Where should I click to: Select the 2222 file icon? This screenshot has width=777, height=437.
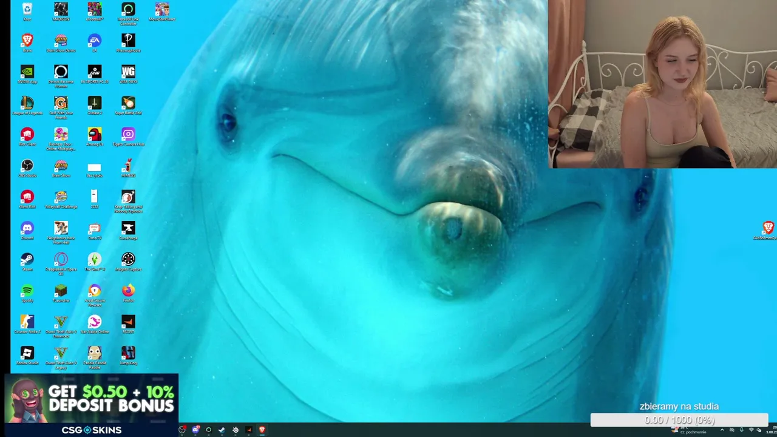click(94, 199)
